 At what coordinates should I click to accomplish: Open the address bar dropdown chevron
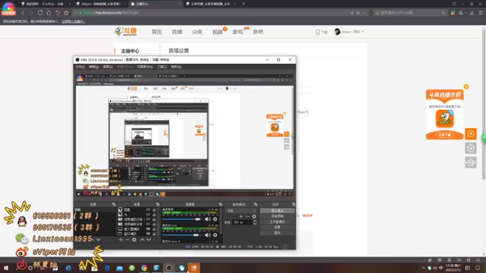click(x=364, y=13)
